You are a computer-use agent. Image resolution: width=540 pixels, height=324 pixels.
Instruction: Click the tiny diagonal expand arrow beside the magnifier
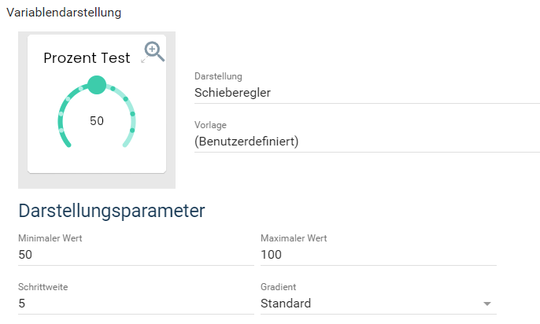[143, 61]
